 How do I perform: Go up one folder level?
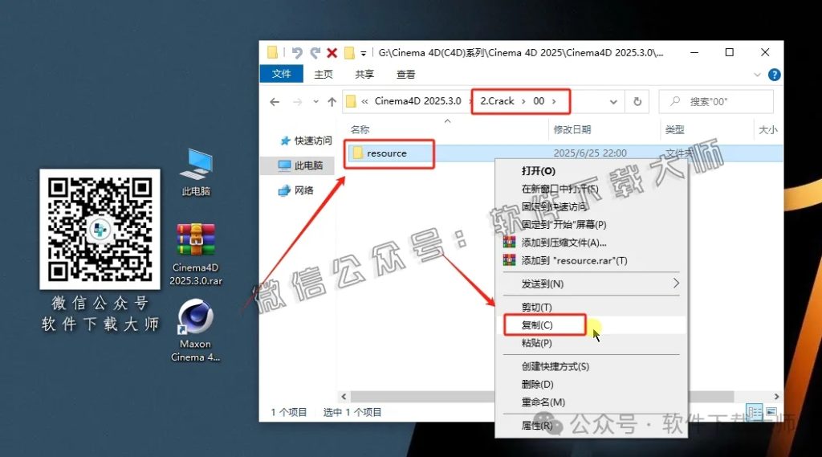coord(332,102)
